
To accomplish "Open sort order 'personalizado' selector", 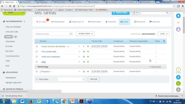I will click(x=149, y=34).
